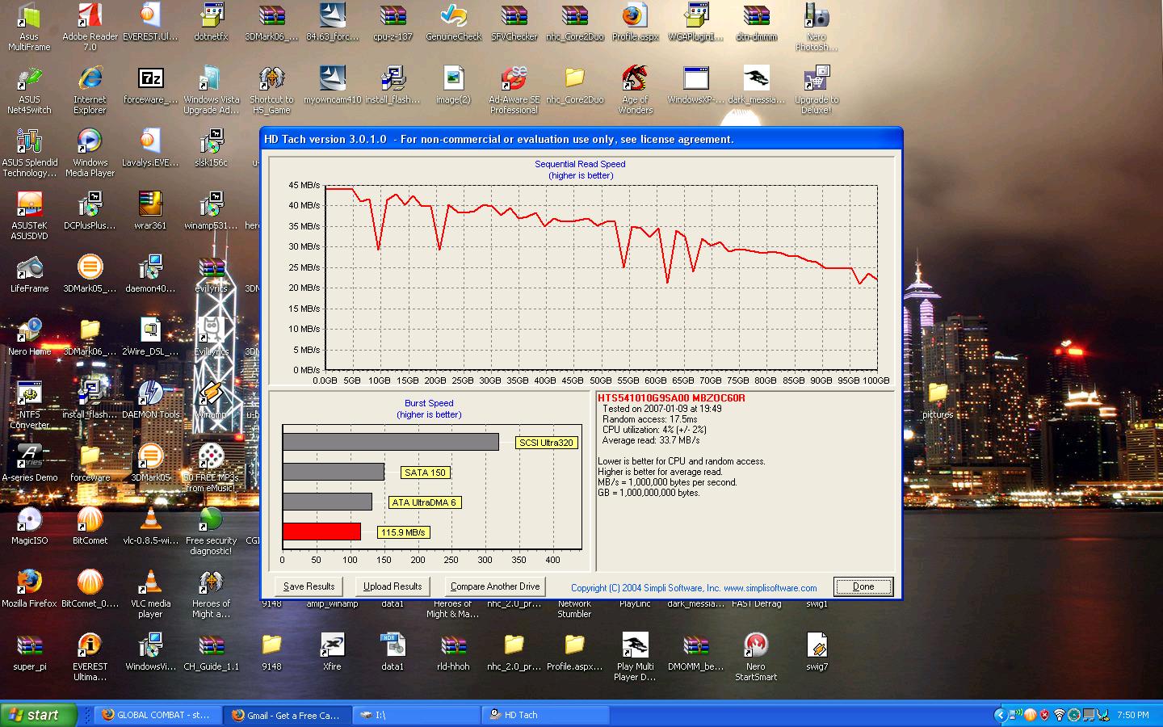
Task: Click Save Results in HD Tach
Action: (309, 586)
